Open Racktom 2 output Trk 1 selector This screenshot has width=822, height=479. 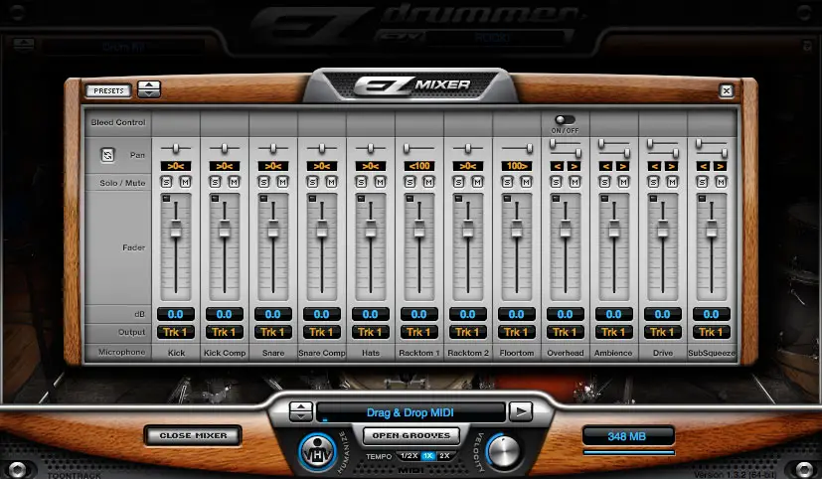coord(467,332)
